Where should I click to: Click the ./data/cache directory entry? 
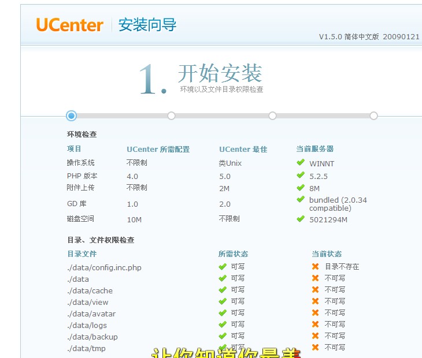click(x=90, y=291)
